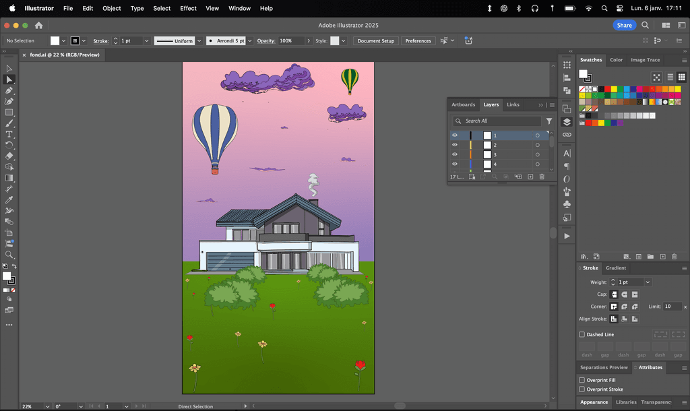Pick the Eyedropper tool
Viewport: 690px width, 411px height.
(x=9, y=200)
